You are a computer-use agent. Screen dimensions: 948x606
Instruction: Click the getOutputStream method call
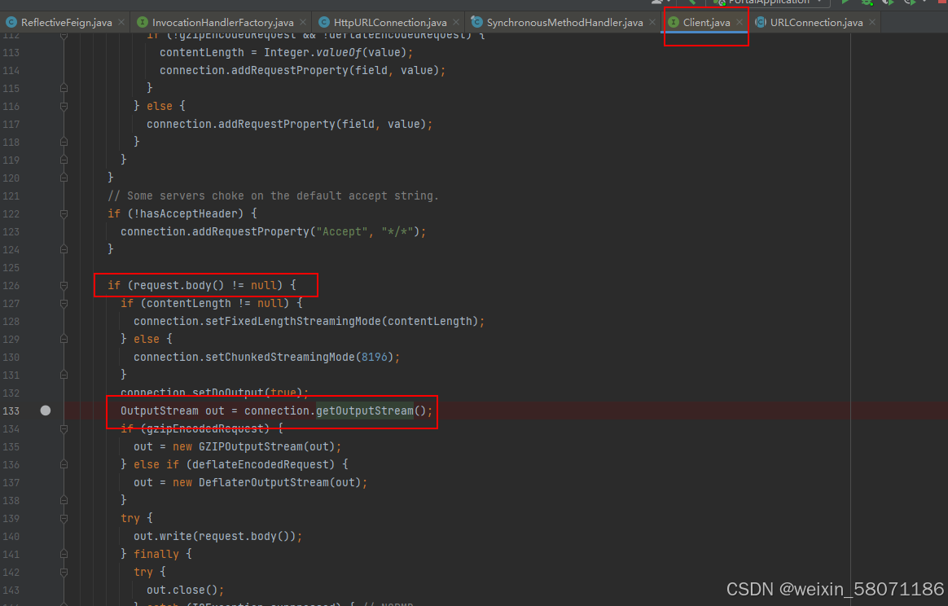pyautogui.click(x=365, y=411)
